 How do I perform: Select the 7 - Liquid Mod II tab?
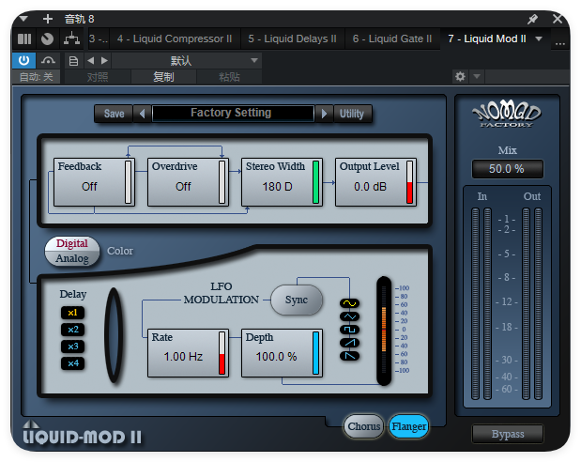(x=487, y=38)
